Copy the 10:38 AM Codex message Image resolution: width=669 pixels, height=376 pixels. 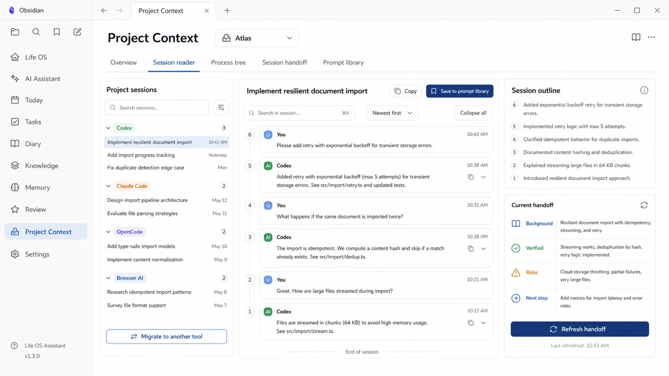coord(471,177)
